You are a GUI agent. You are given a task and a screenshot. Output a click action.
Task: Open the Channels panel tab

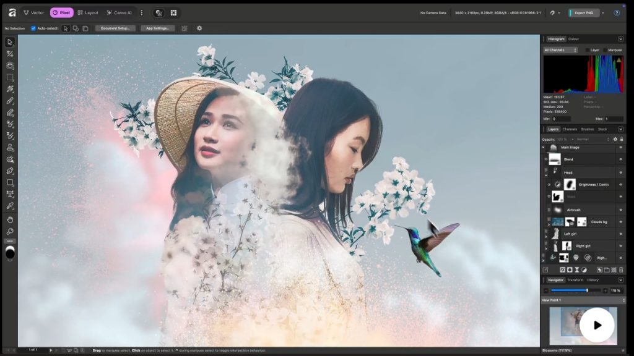(x=570, y=129)
